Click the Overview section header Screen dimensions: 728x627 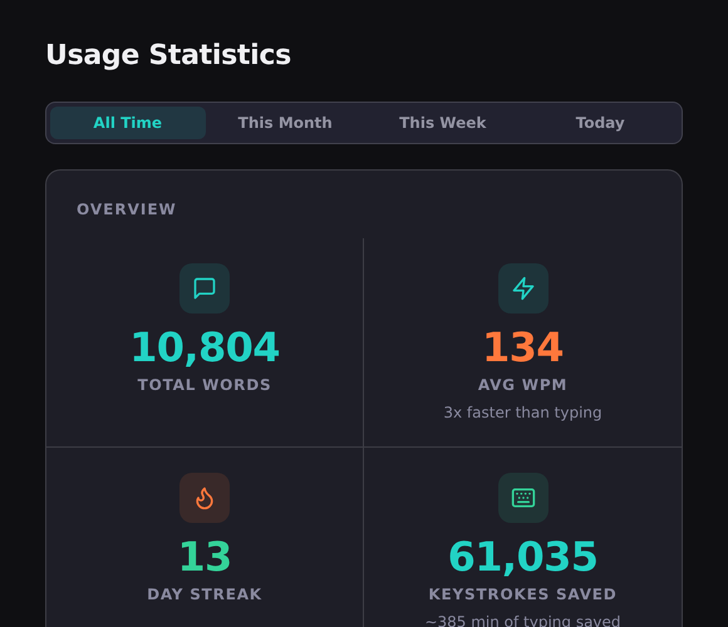point(126,209)
